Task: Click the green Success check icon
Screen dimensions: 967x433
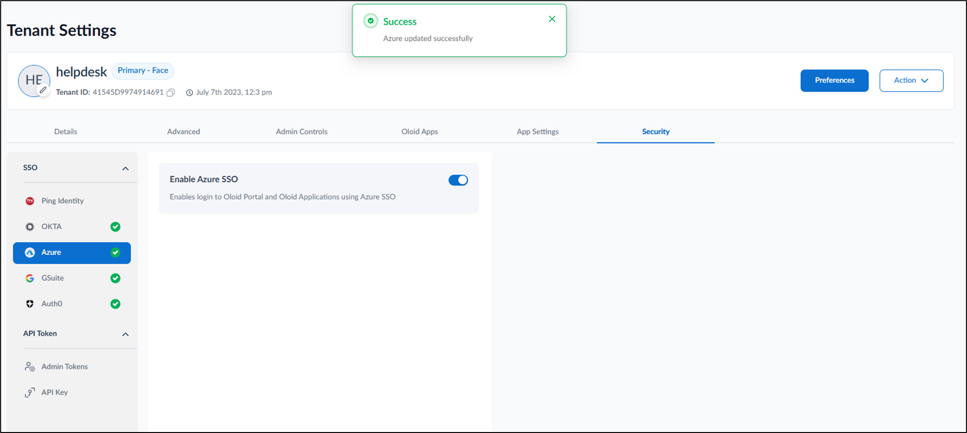Action: coord(371,21)
